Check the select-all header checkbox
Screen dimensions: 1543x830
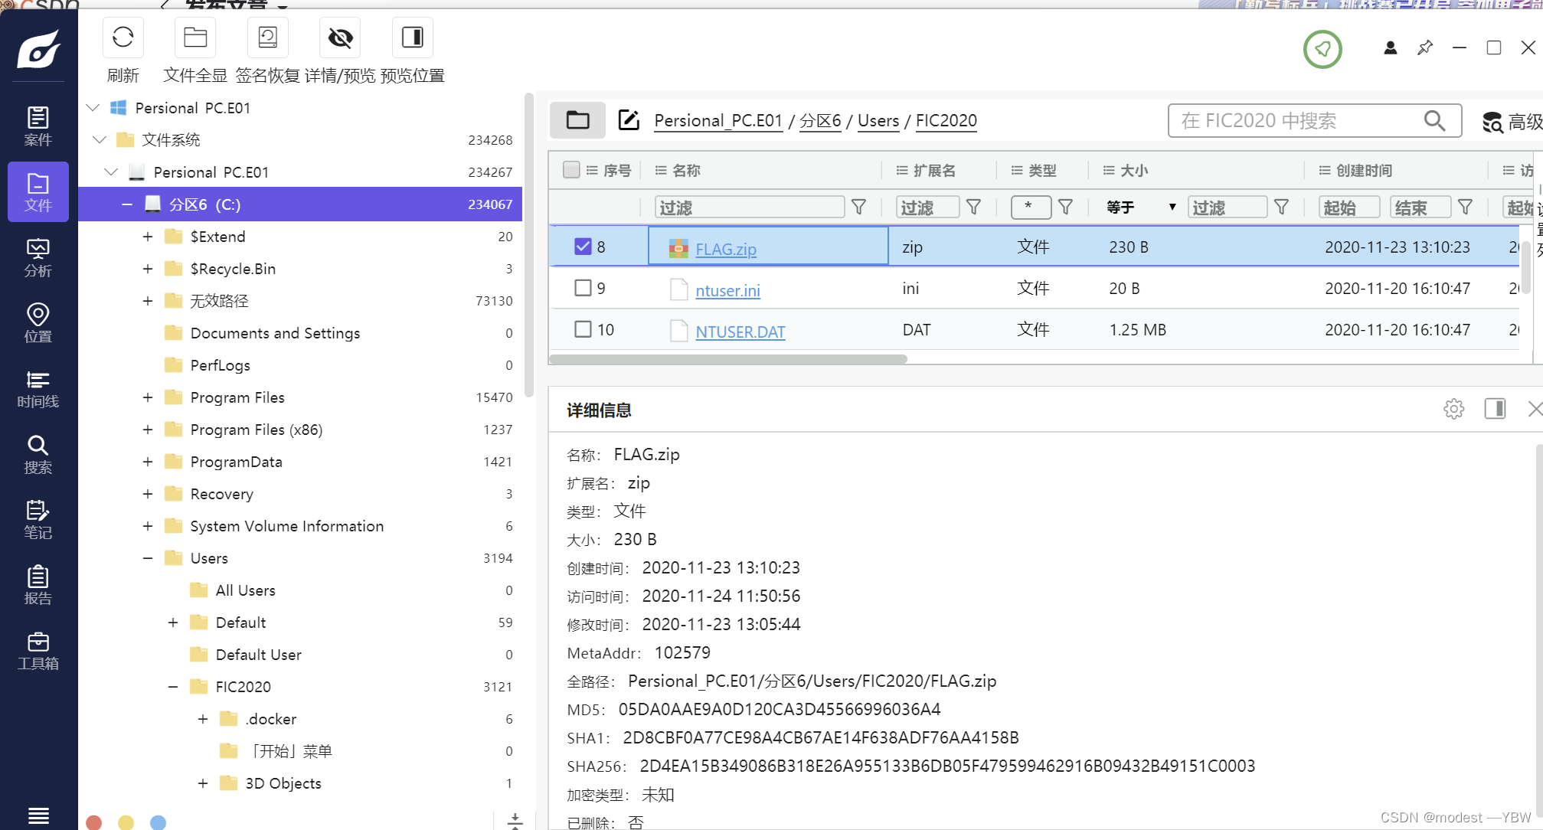571,170
